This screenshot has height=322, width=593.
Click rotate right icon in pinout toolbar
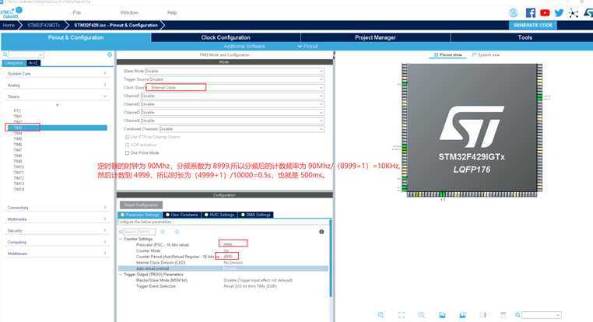click(462, 314)
